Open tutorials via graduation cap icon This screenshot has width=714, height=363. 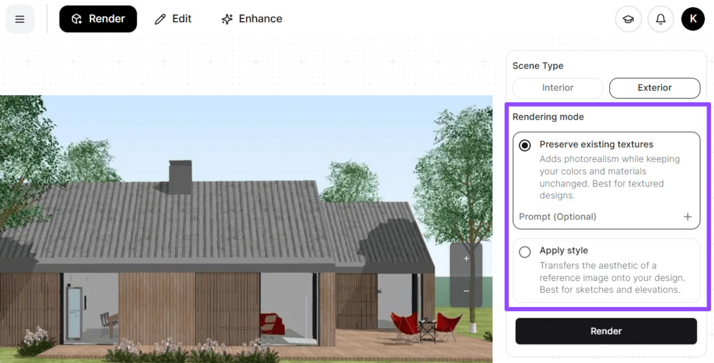(628, 19)
